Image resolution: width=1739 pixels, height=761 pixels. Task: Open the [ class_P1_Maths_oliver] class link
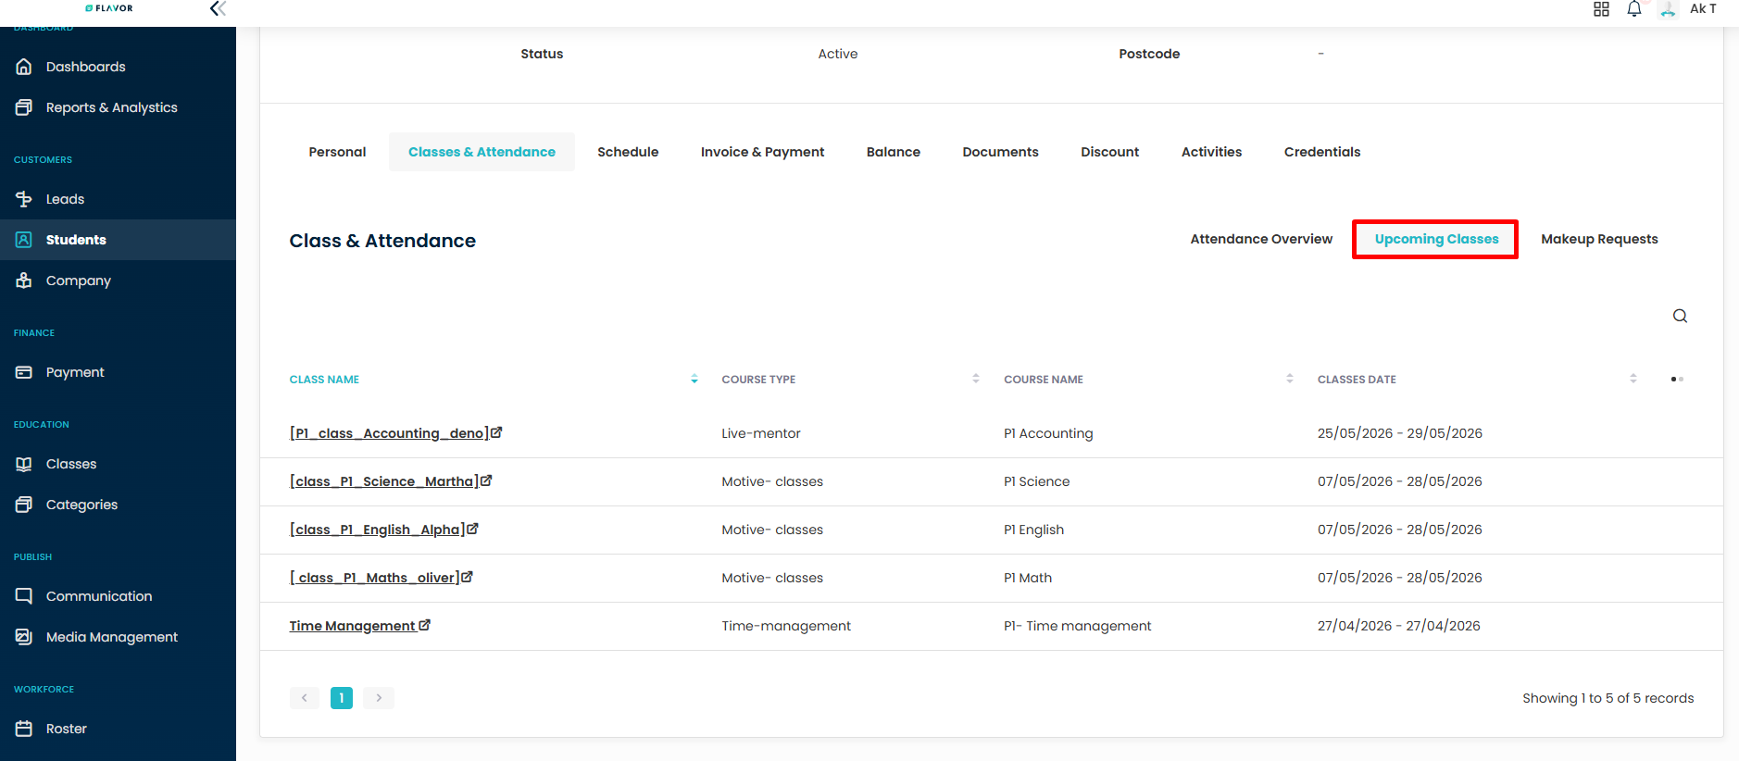click(x=374, y=578)
